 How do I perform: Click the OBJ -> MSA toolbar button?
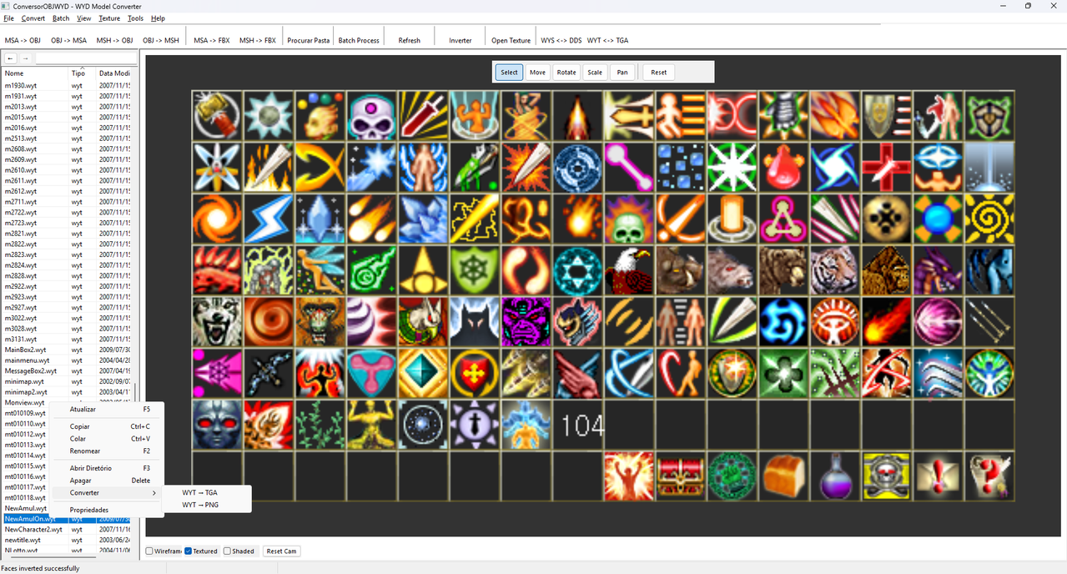pyautogui.click(x=68, y=40)
